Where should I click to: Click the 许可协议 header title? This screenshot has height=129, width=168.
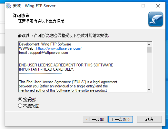[x=21, y=15]
